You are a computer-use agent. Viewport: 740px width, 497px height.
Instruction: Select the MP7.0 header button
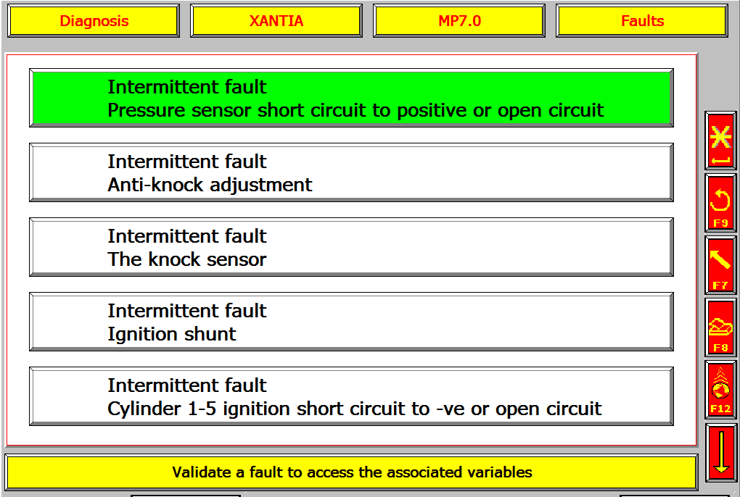(x=459, y=21)
